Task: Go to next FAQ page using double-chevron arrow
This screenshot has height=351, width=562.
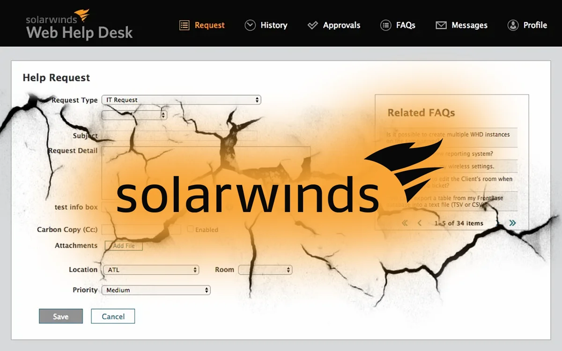Action: tap(512, 223)
